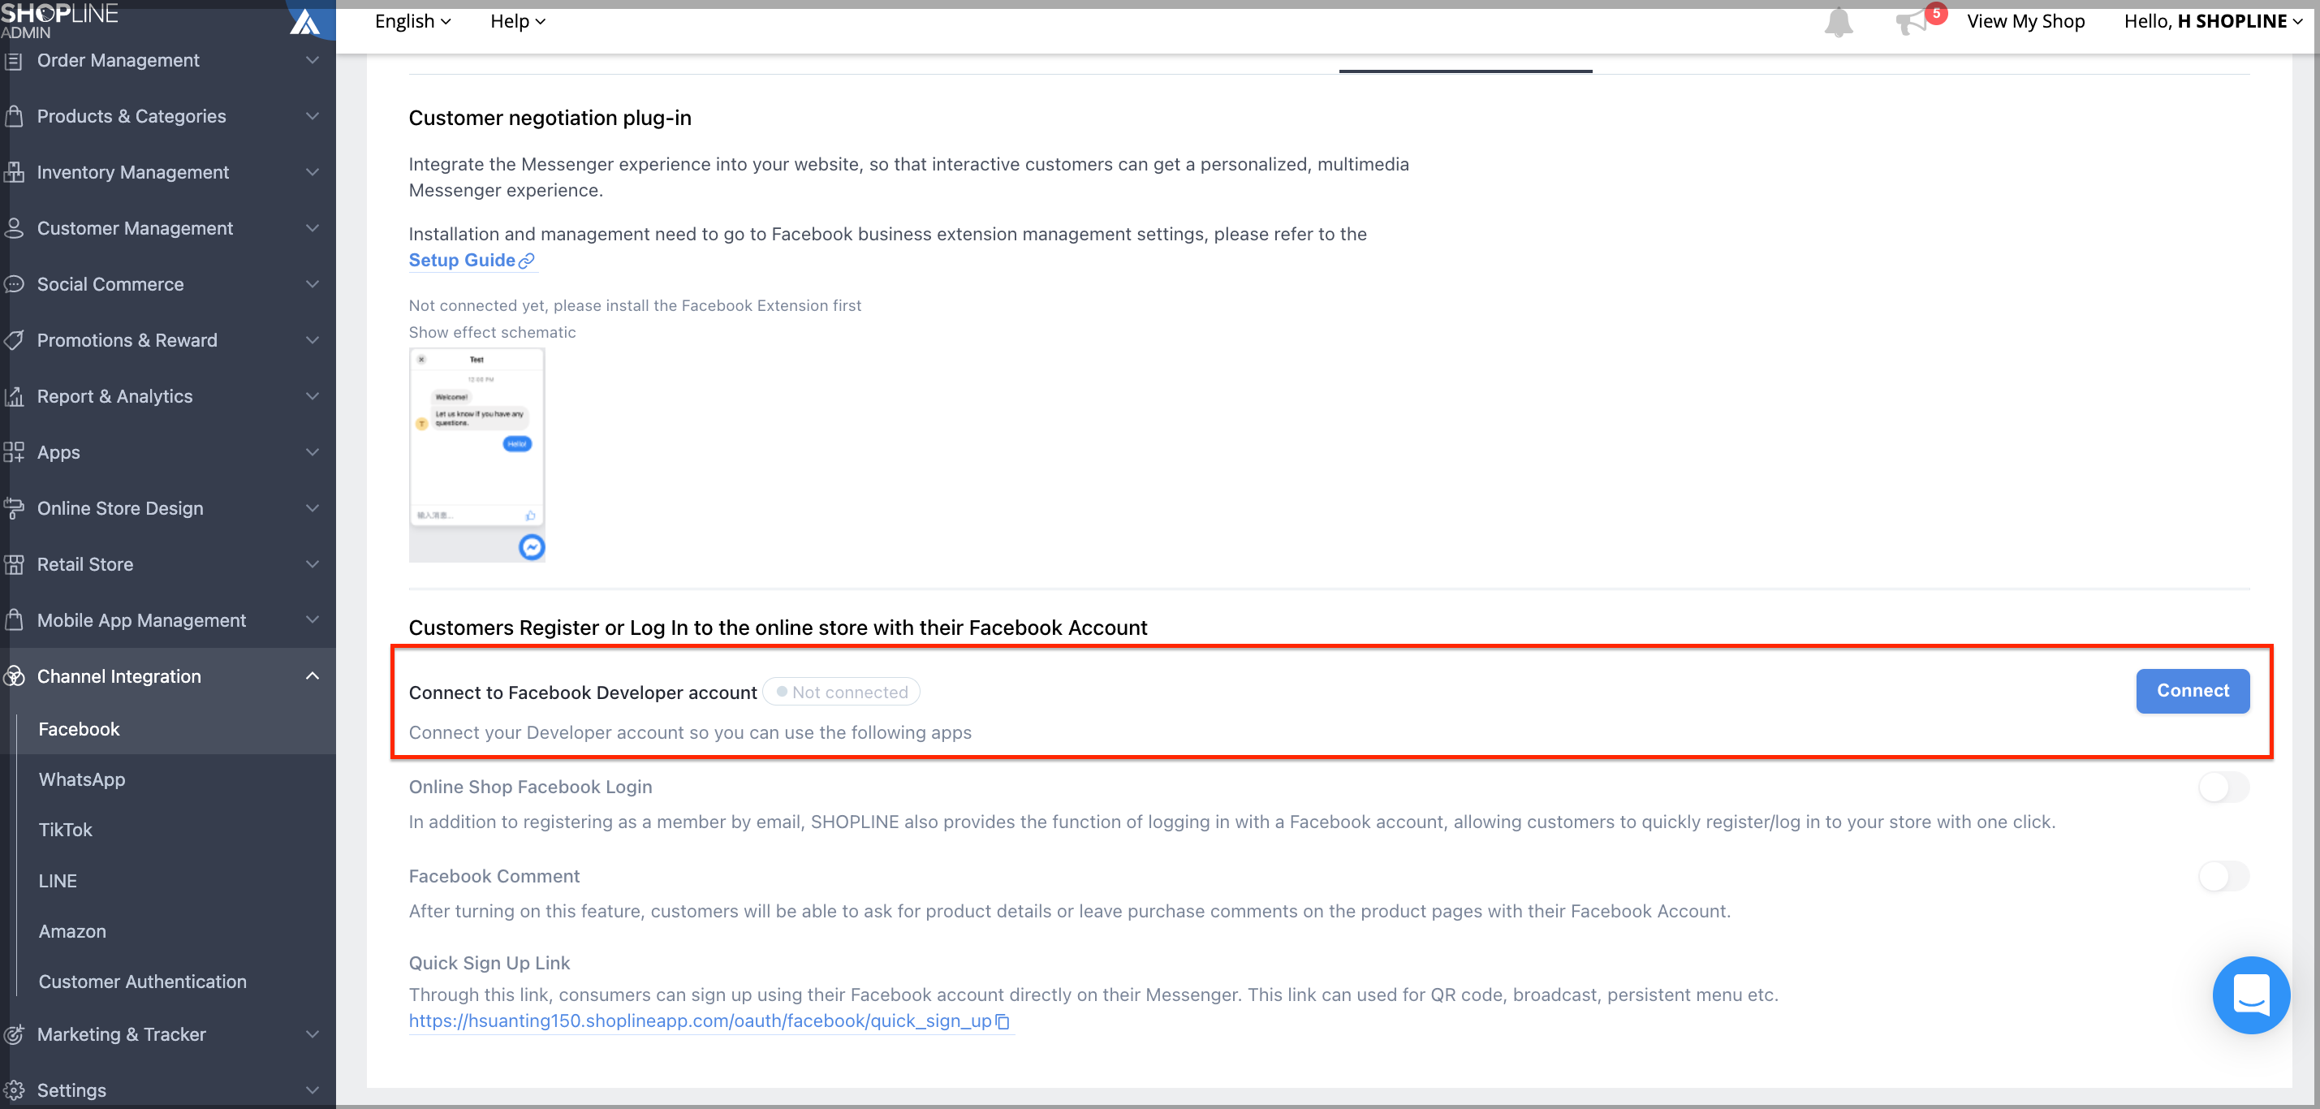Expand Online Store Design chevron
The image size is (2320, 1109).
pos(313,508)
